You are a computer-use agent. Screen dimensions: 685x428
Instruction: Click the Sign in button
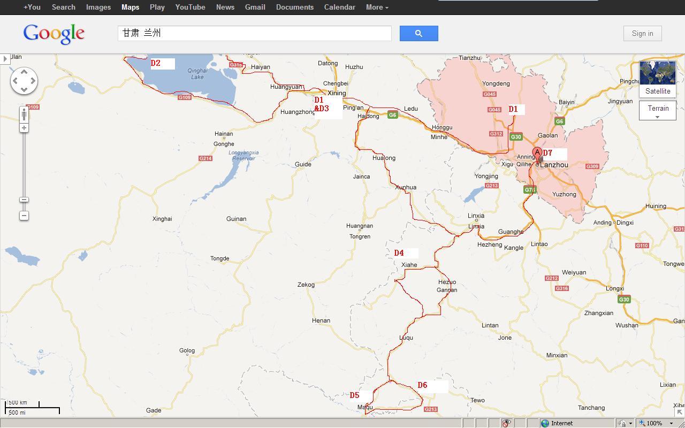(x=642, y=33)
